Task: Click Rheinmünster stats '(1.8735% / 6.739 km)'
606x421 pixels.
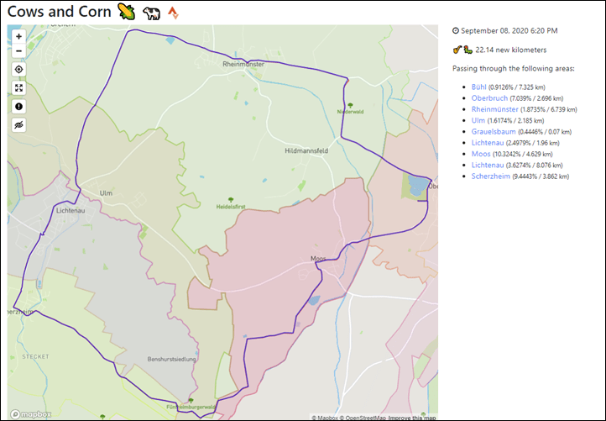Action: coord(549,109)
